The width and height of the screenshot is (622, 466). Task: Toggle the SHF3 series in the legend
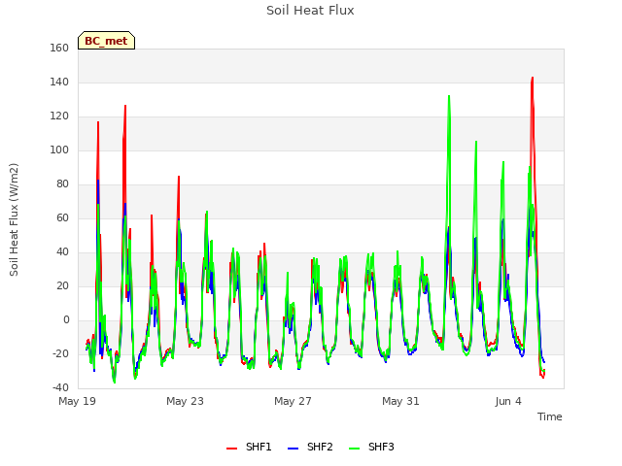coord(371,447)
